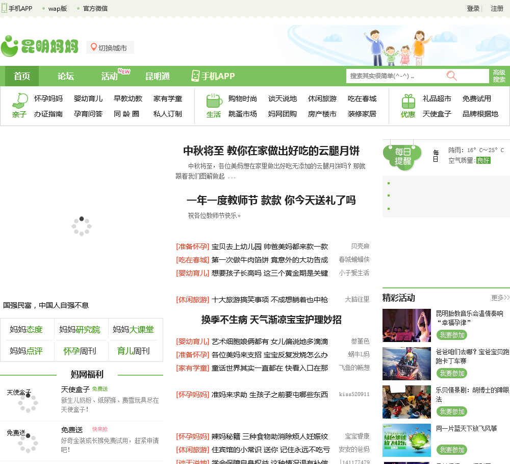Open the 办证指南 link

click(48, 114)
